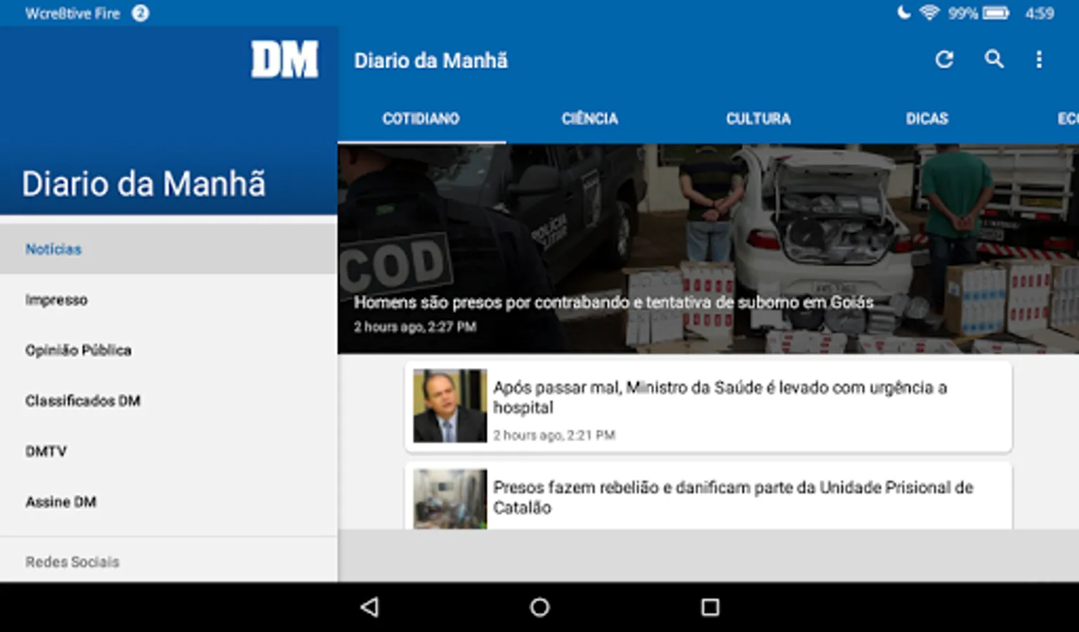Tap the Wi-Fi status icon
The width and height of the screenshot is (1079, 632).
[x=929, y=13]
